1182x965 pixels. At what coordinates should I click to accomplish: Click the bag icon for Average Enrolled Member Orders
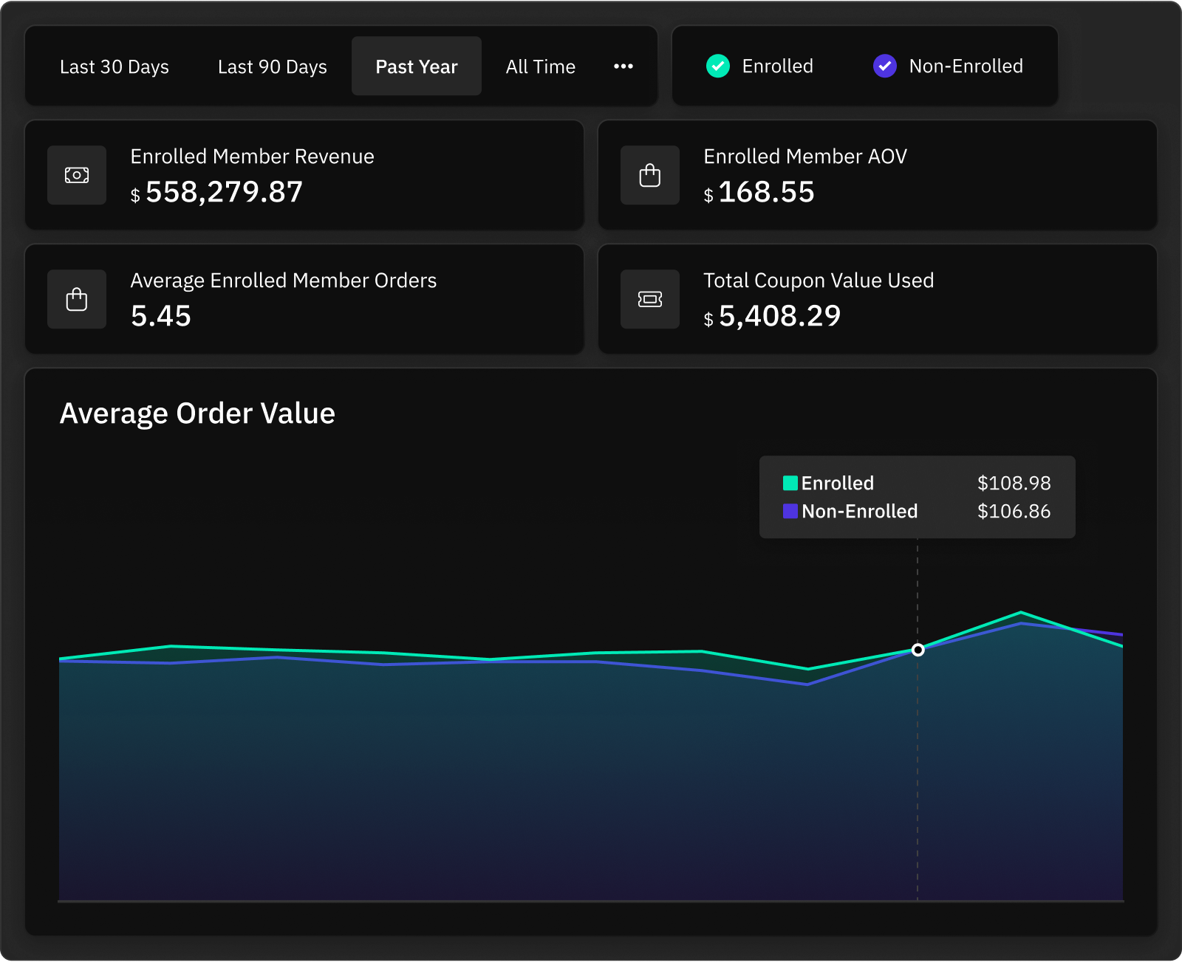pyautogui.click(x=77, y=300)
